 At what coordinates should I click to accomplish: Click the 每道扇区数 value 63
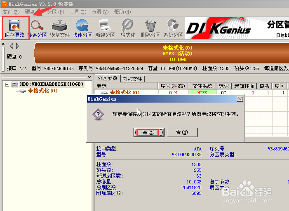coord(199,176)
